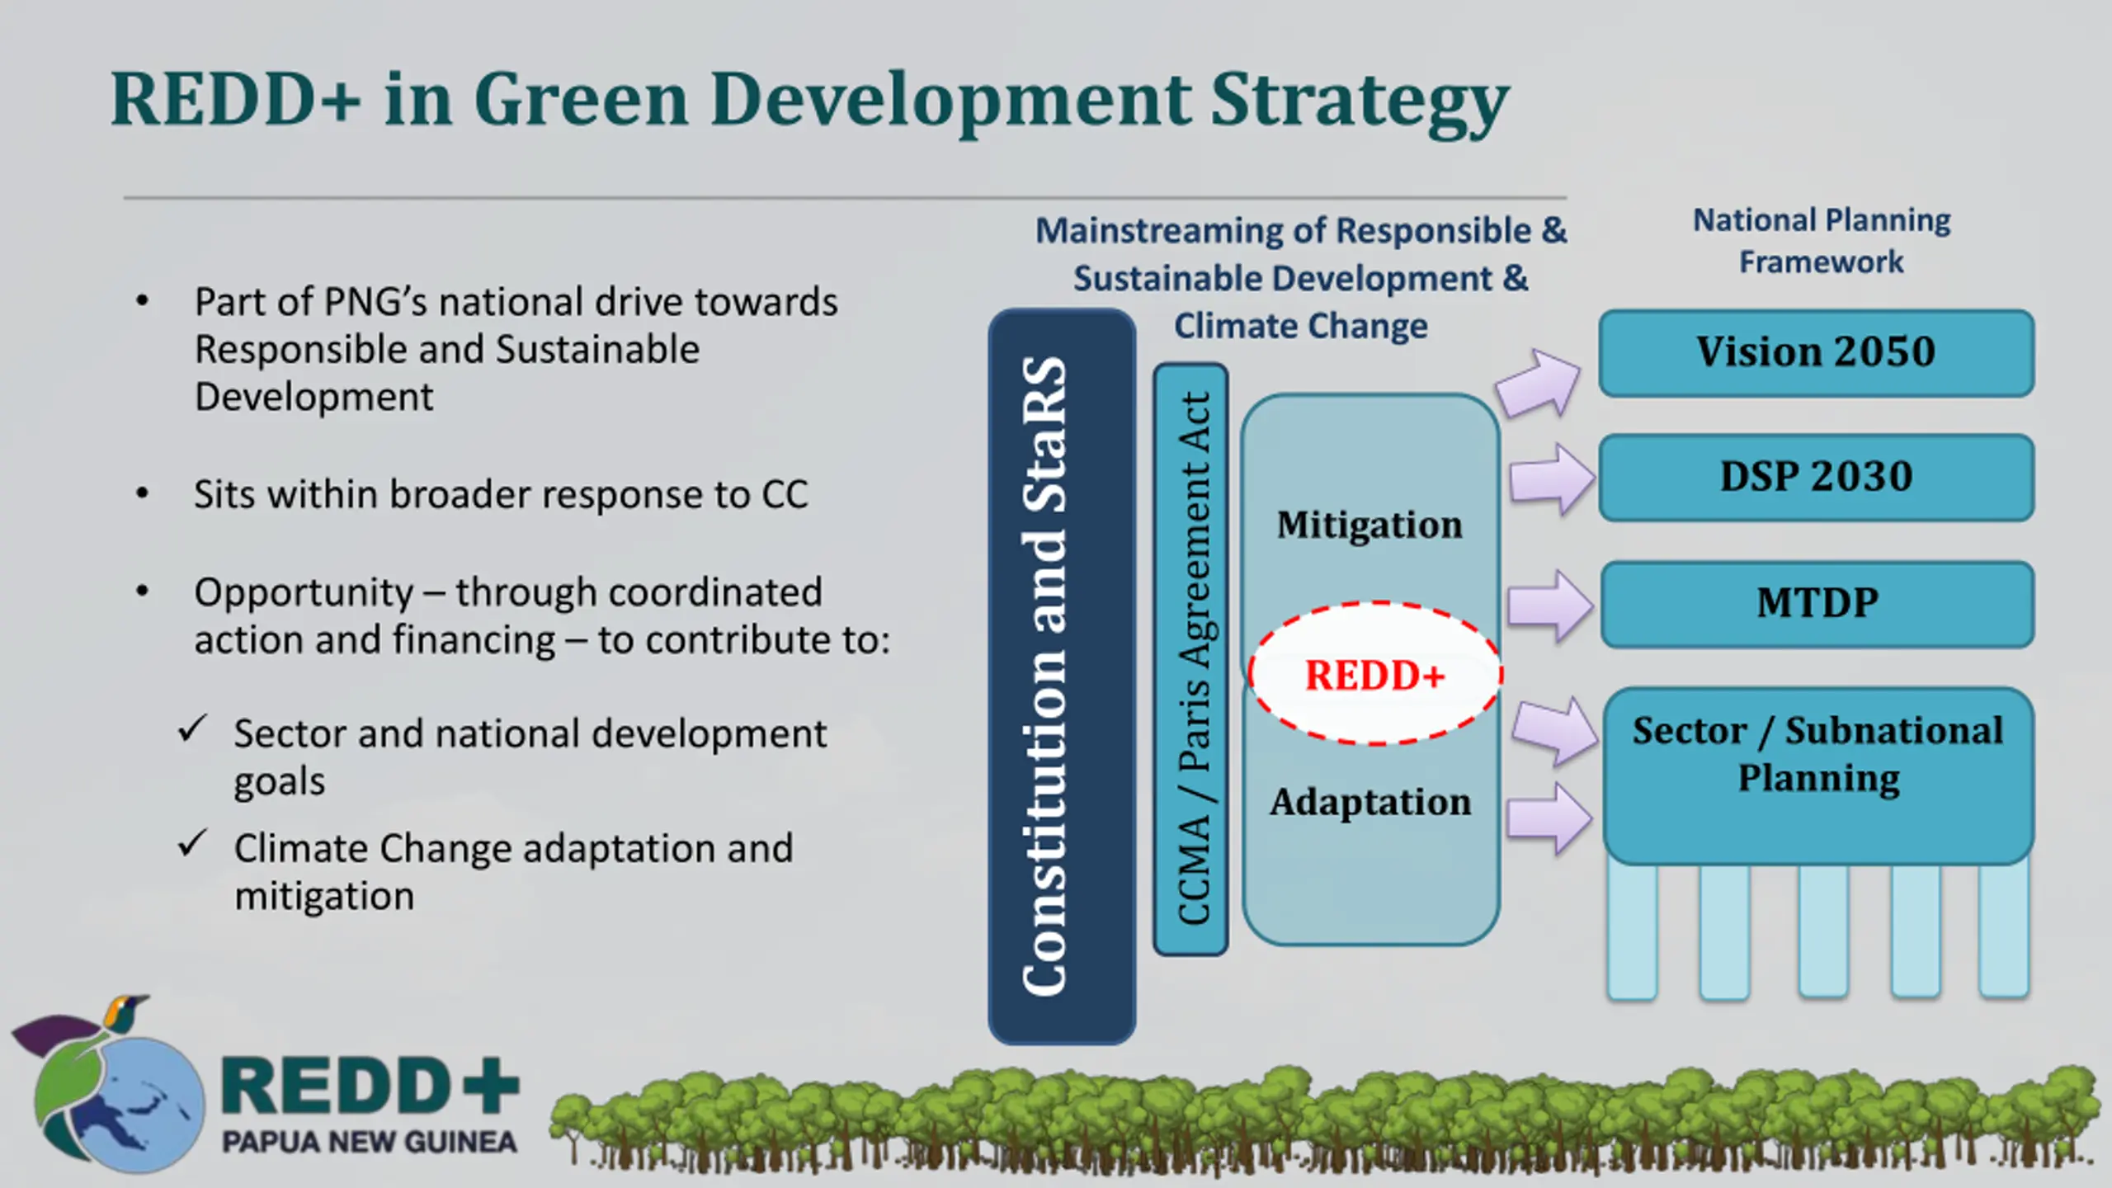Click the lower arrow next to Adaptation
The image size is (2112, 1188).
pos(1548,818)
